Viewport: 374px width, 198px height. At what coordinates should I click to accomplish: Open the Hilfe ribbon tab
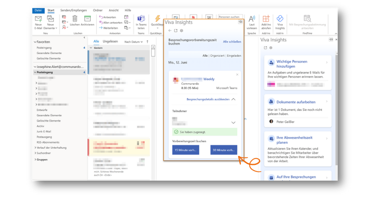point(128,10)
